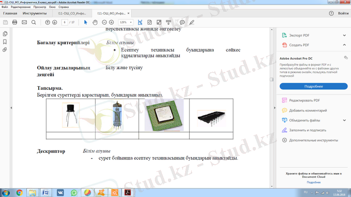Open the 129% zoom level dropdown
Image resolution: width=351 pixels, height=197 pixels.
pyautogui.click(x=125, y=22)
